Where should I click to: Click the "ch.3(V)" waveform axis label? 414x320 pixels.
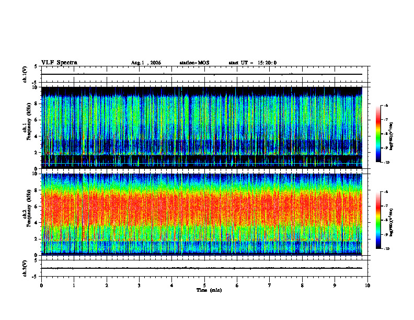(x=25, y=268)
